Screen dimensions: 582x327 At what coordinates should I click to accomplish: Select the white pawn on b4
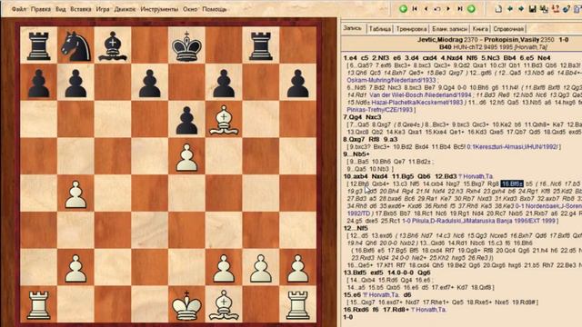[75, 193]
